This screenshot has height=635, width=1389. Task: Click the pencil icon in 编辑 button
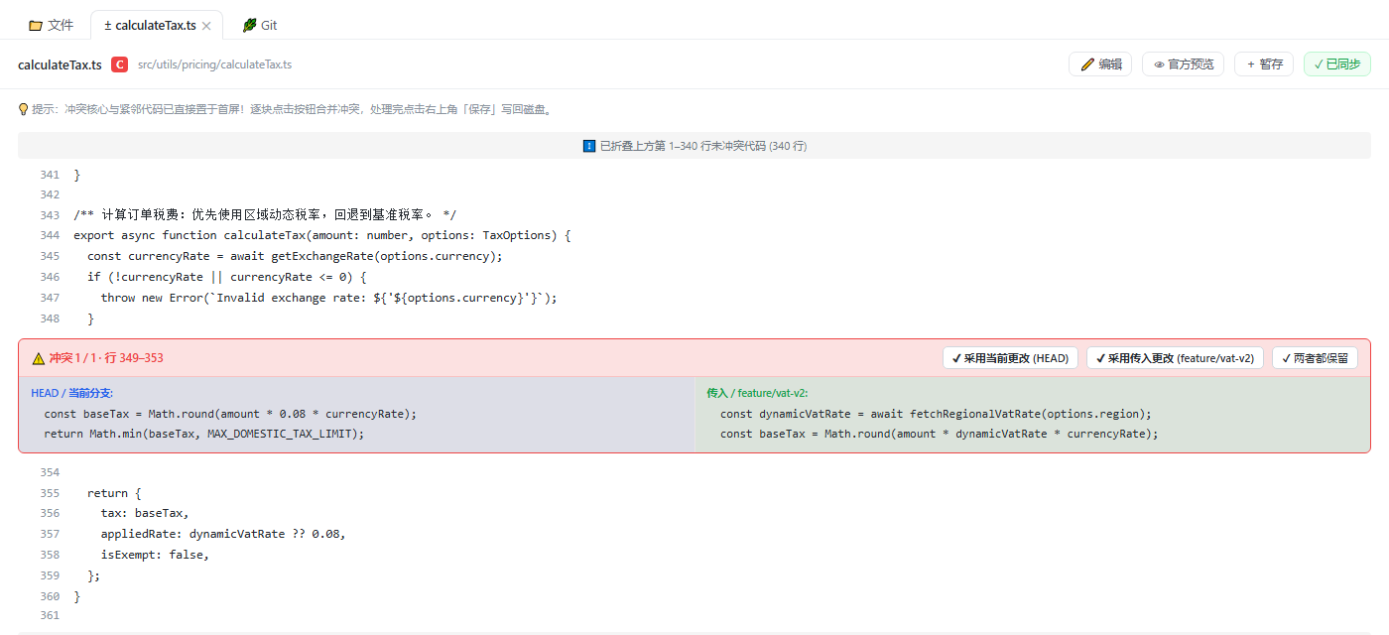coord(1087,64)
